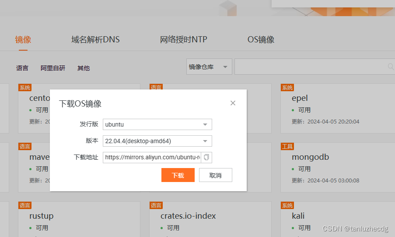Click the 系统 tag on epel card
Screen dimensions: 395x237
(287, 87)
